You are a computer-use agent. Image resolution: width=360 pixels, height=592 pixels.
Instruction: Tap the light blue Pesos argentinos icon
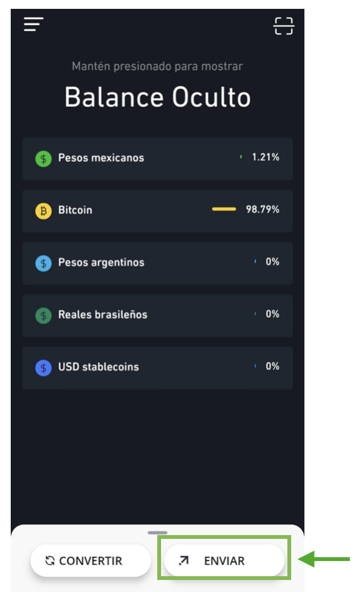coord(44,263)
